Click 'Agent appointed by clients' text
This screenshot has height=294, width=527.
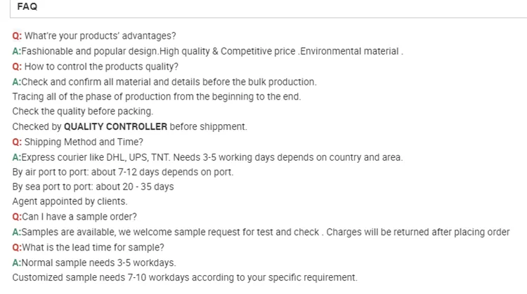pyautogui.click(x=70, y=201)
